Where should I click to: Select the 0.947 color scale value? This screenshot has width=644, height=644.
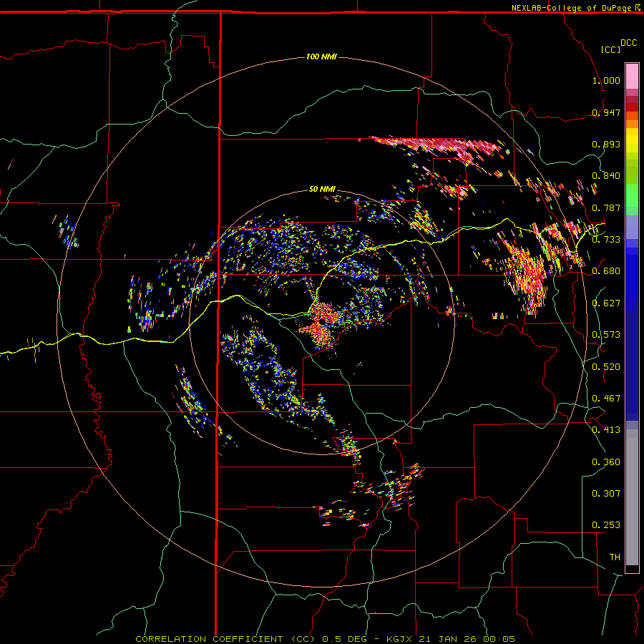[606, 112]
